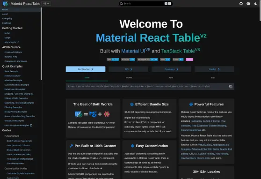Click the Guides button

pyautogui.click(x=214, y=69)
